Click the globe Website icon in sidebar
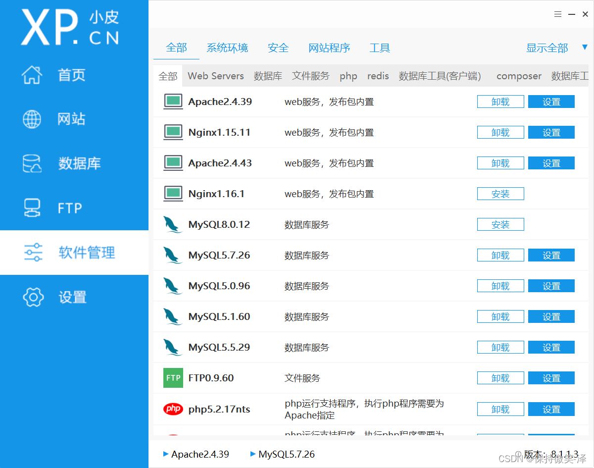The width and height of the screenshot is (594, 468). click(x=32, y=119)
